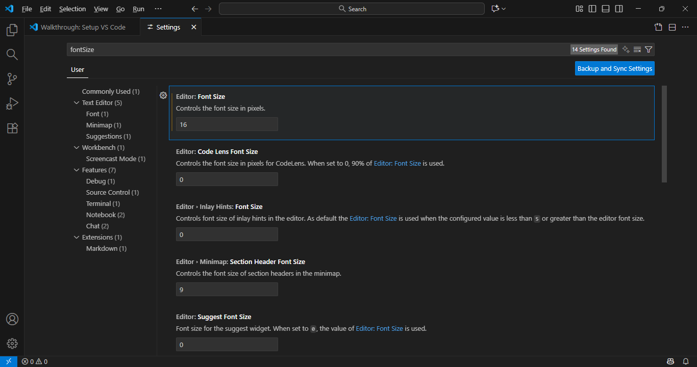Click Backup and Sync Settings button
697x367 pixels.
(614, 68)
